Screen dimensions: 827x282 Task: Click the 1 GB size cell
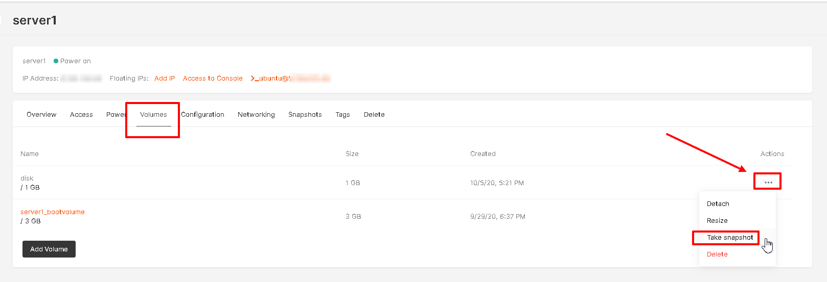click(353, 183)
